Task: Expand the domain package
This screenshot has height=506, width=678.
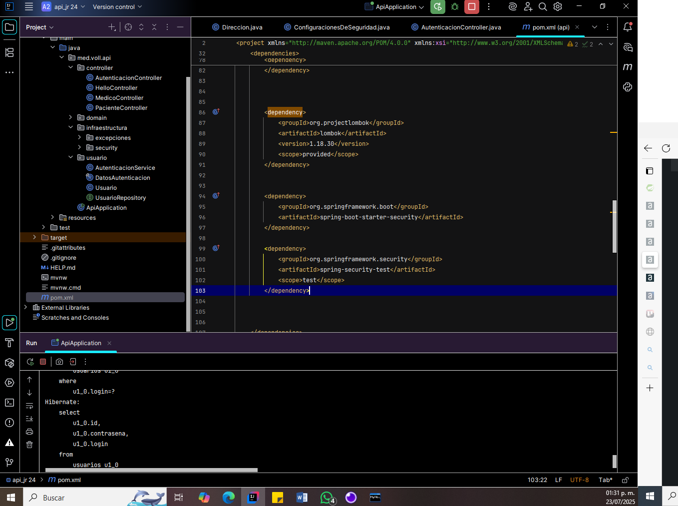Action: click(x=70, y=117)
